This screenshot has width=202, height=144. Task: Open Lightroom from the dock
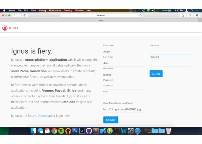coord(82,131)
